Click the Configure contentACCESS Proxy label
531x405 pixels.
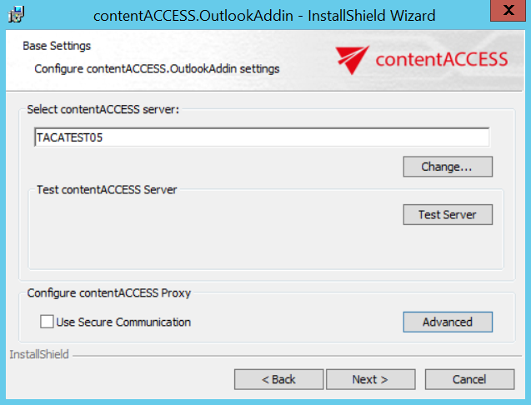click(110, 292)
